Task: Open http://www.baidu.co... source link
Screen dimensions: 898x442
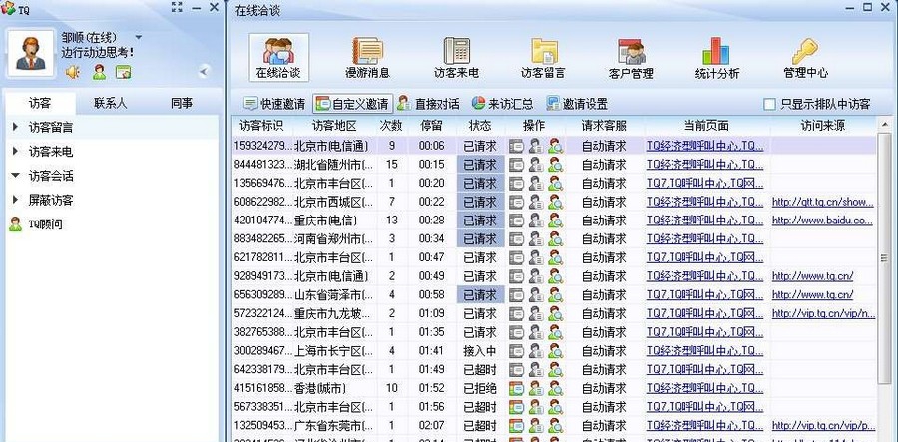Action: [x=822, y=221]
